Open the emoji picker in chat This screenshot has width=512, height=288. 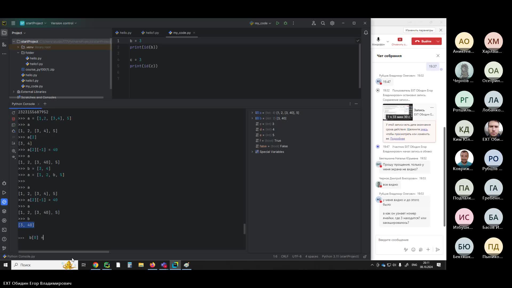[413, 250]
